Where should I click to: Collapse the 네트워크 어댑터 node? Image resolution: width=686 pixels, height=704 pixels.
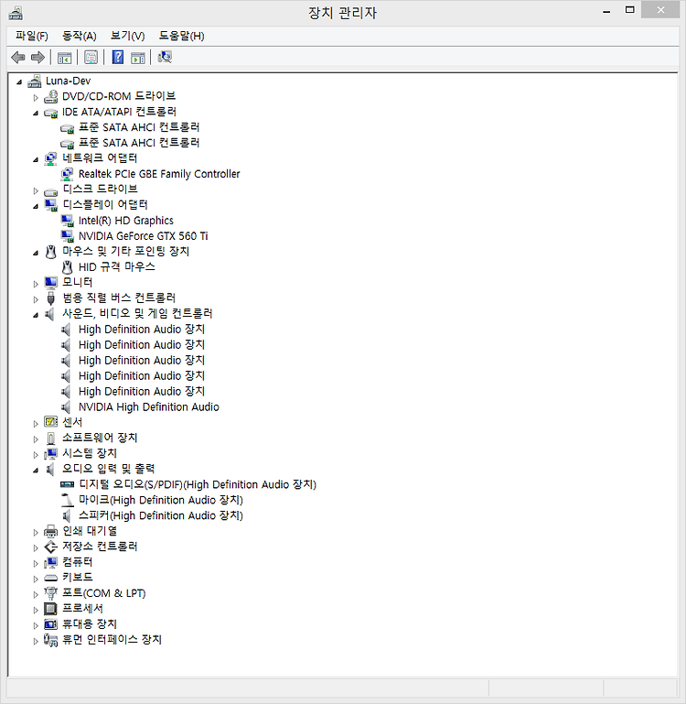tap(36, 159)
